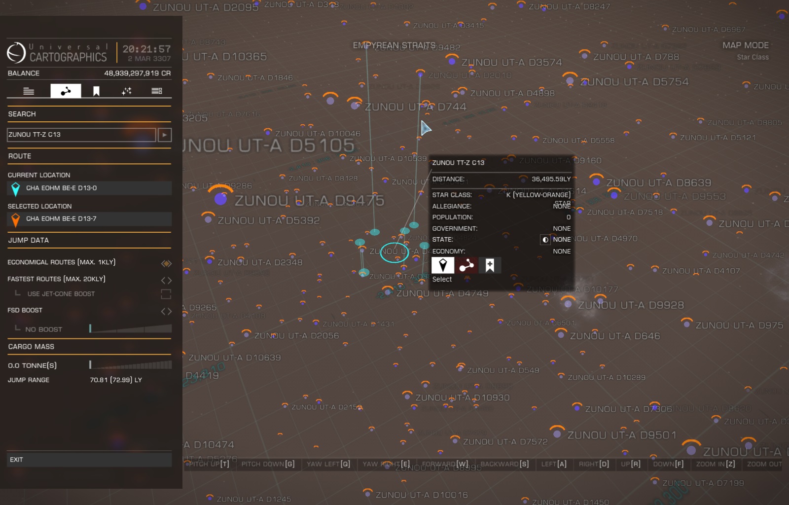Click the search go arrow button

click(165, 135)
